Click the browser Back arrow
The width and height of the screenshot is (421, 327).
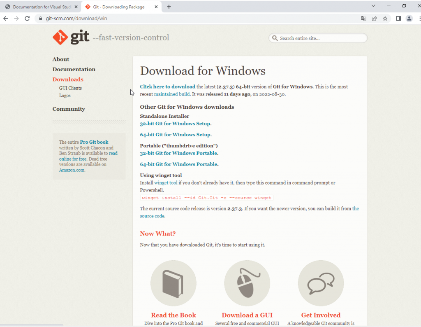[x=6, y=18]
